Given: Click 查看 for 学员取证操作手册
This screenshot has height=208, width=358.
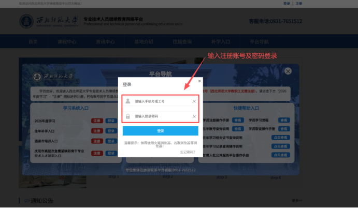Looking at the screenshot, I should [284, 129].
